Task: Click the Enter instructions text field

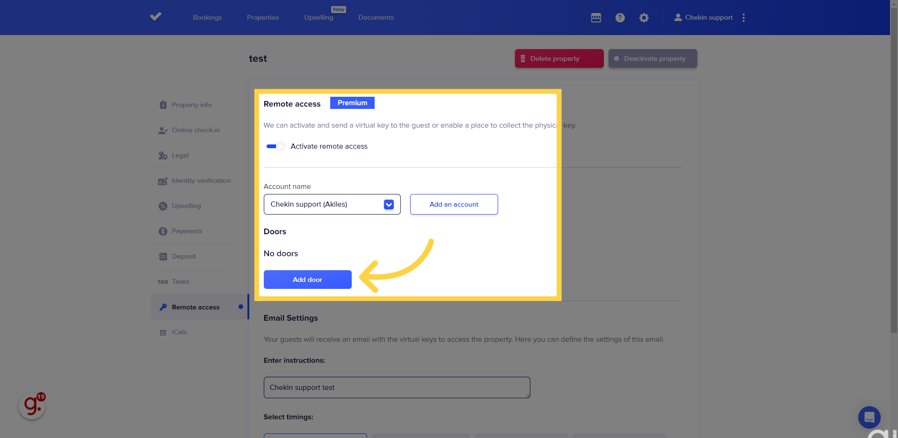Action: (397, 388)
